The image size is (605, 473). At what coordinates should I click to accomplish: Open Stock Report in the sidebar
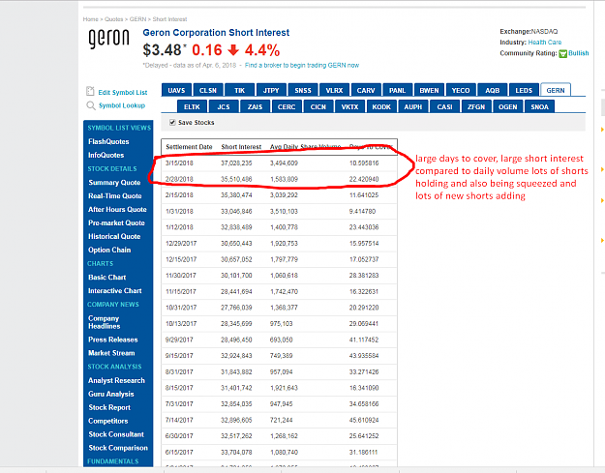[x=109, y=407]
